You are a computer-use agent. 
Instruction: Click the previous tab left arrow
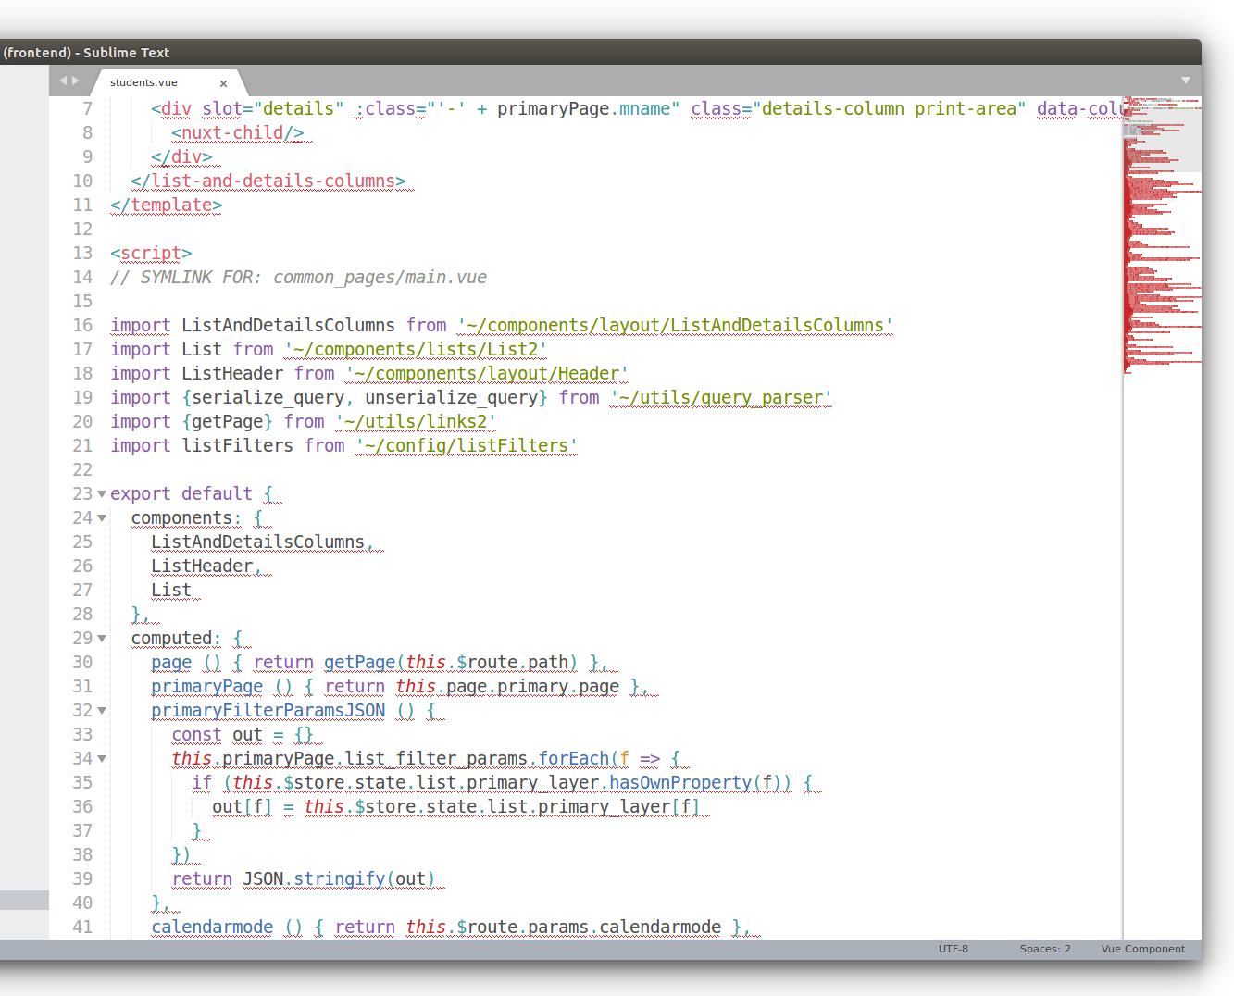tap(63, 81)
